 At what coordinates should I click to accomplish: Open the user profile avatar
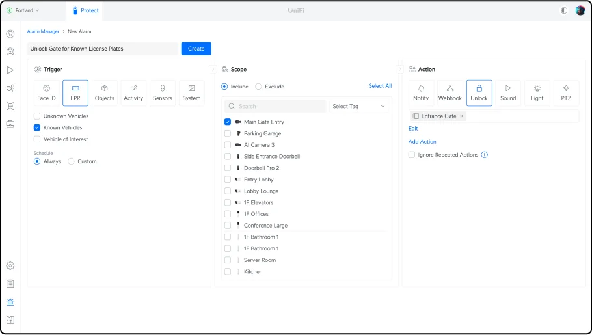pyautogui.click(x=580, y=10)
